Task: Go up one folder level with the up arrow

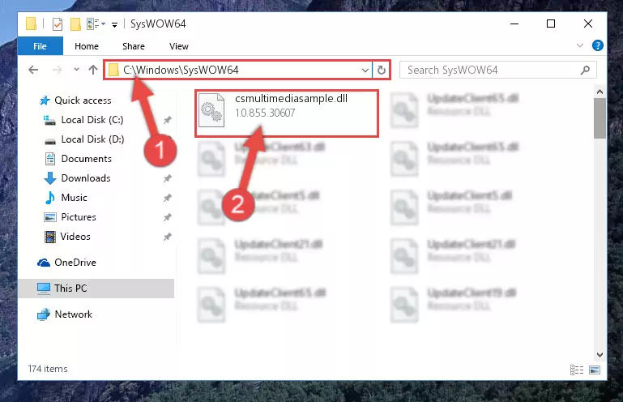Action: coord(93,70)
